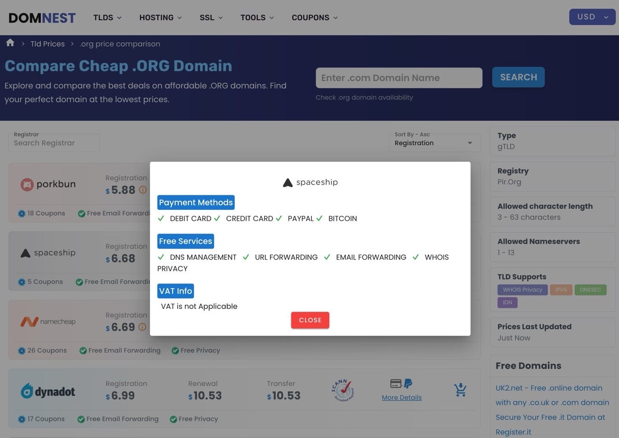Expand the Coupons navigation dropdown

[x=314, y=17]
